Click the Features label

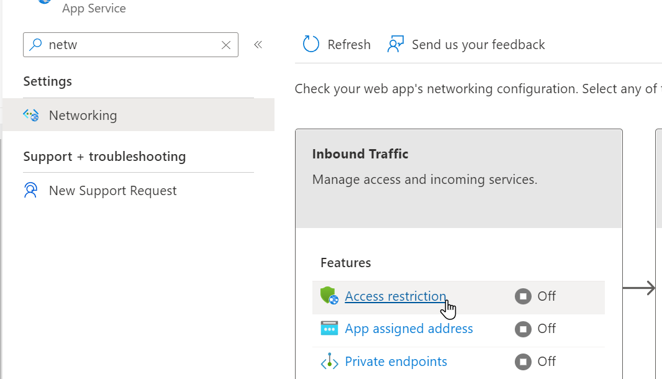click(346, 263)
